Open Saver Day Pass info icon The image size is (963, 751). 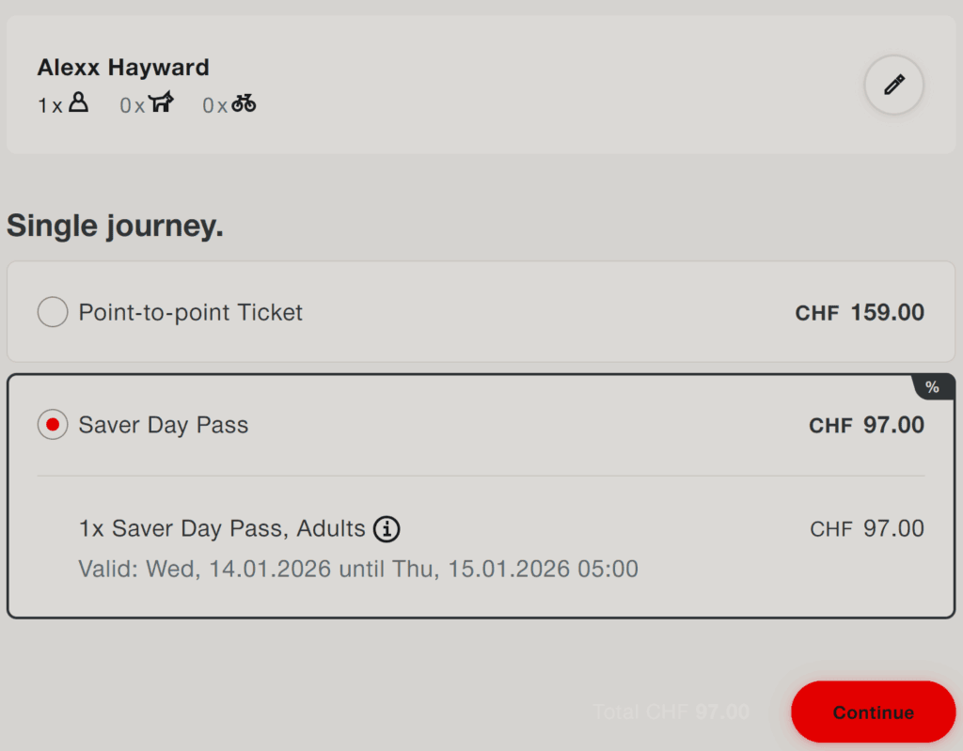[387, 529]
